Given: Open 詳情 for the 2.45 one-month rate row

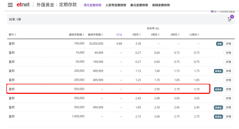Looking at the screenshot, I should (x=228, y=98).
